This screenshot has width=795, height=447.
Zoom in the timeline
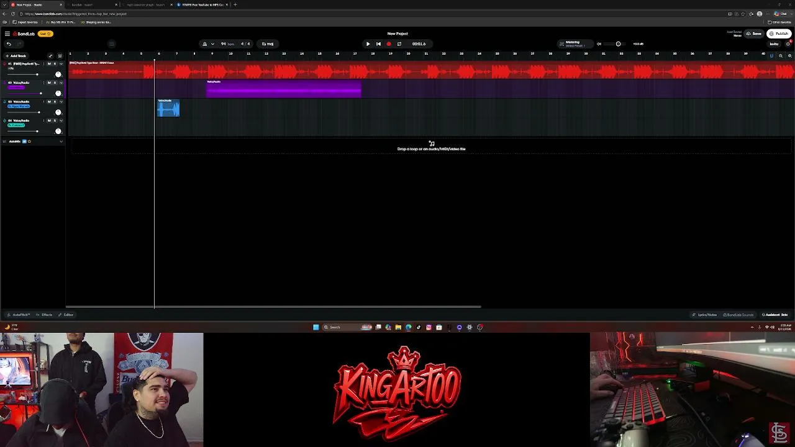pyautogui.click(x=789, y=56)
